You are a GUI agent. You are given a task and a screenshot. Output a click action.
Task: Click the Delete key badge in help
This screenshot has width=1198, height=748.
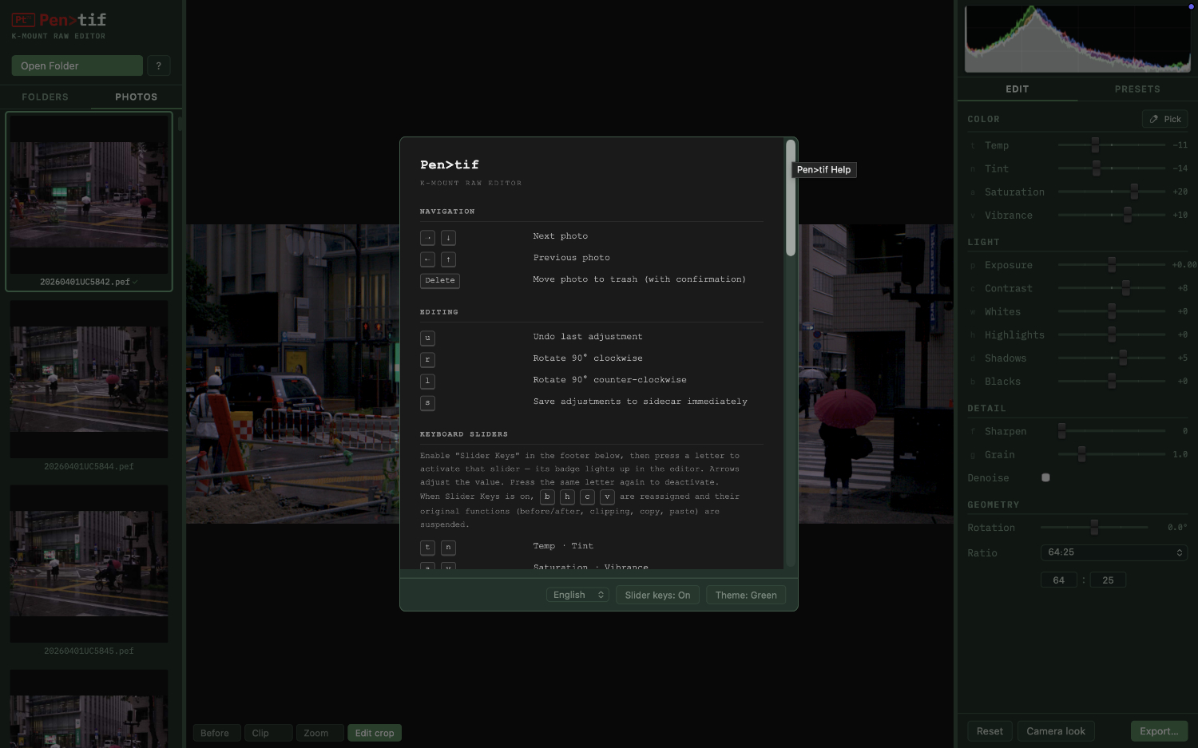(439, 280)
